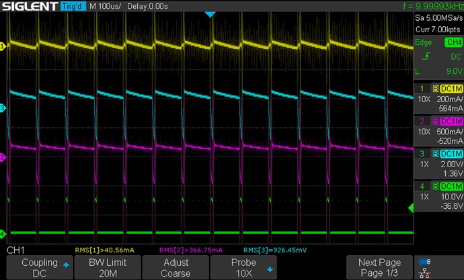Open the channel 1 info box

click(438, 99)
